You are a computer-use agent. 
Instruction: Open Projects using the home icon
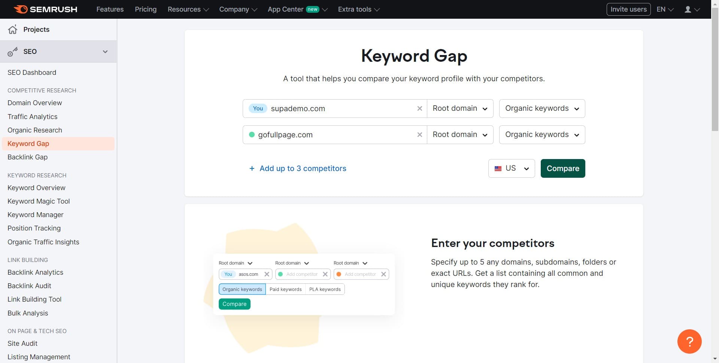point(13,29)
